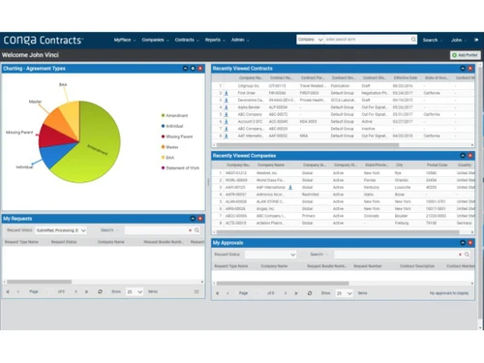Toggle the Amendment legend entry

coord(174,115)
